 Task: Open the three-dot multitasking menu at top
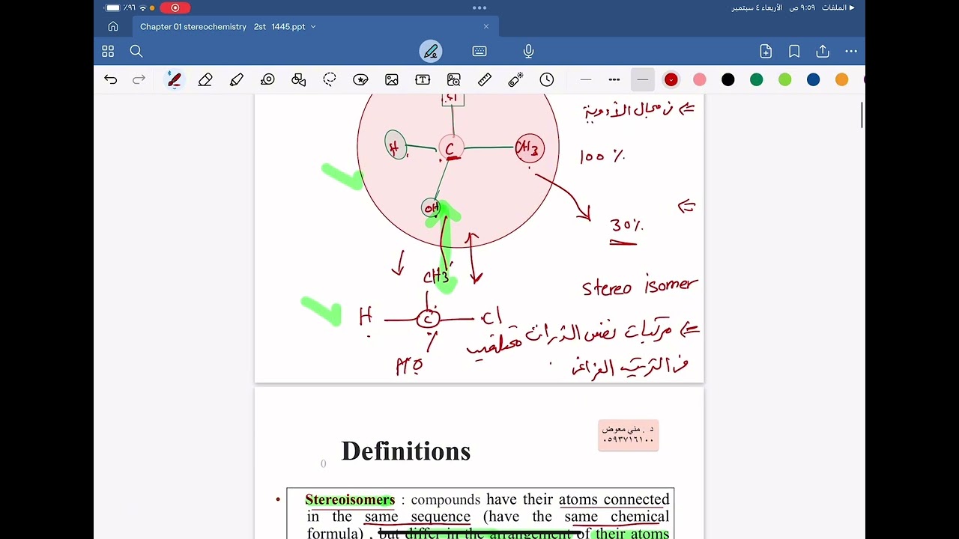pyautogui.click(x=479, y=7)
